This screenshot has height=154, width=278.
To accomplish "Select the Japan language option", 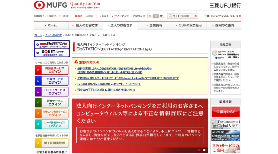I will (78, 16).
